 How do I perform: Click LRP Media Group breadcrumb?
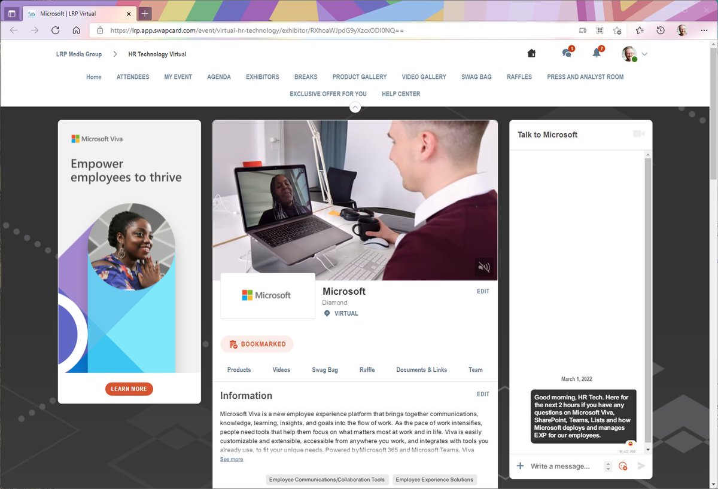click(79, 54)
